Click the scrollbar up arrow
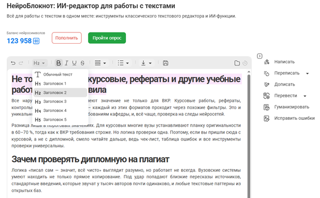Viewport: 320px width, 198px height. pos(249,72)
